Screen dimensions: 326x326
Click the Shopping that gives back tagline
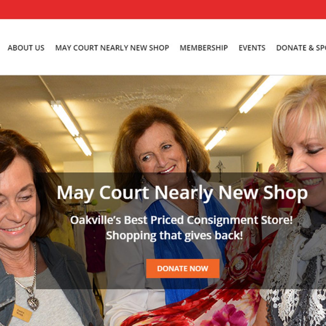(x=174, y=236)
